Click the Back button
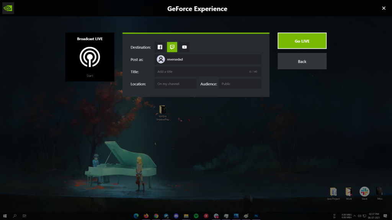This screenshot has height=220, width=392. point(302,61)
